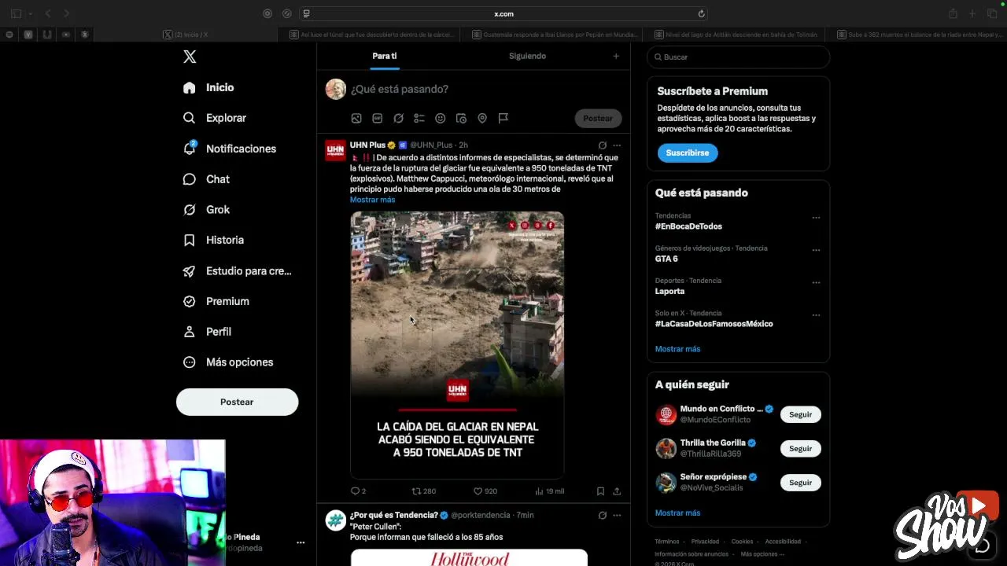Expand footer Más opciones menu

pyautogui.click(x=762, y=554)
